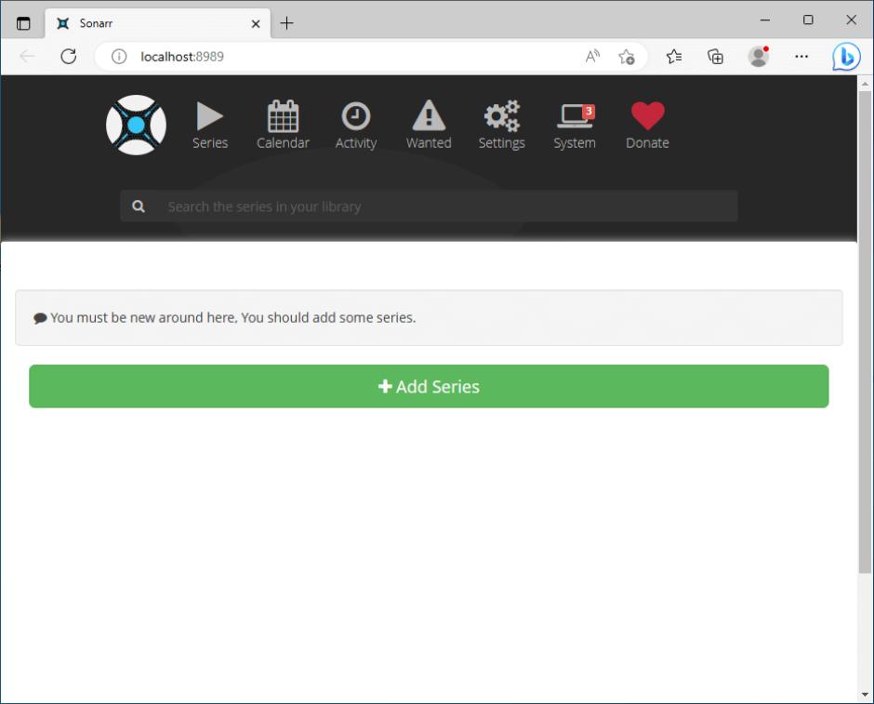Open the Calendar view

[283, 126]
